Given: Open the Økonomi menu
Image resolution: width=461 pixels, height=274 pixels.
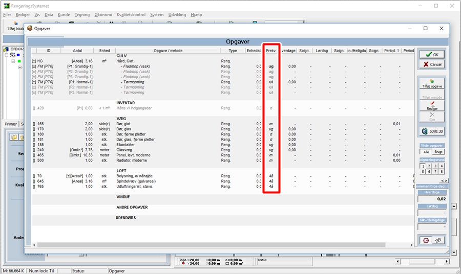Looking at the screenshot, I should [103, 15].
